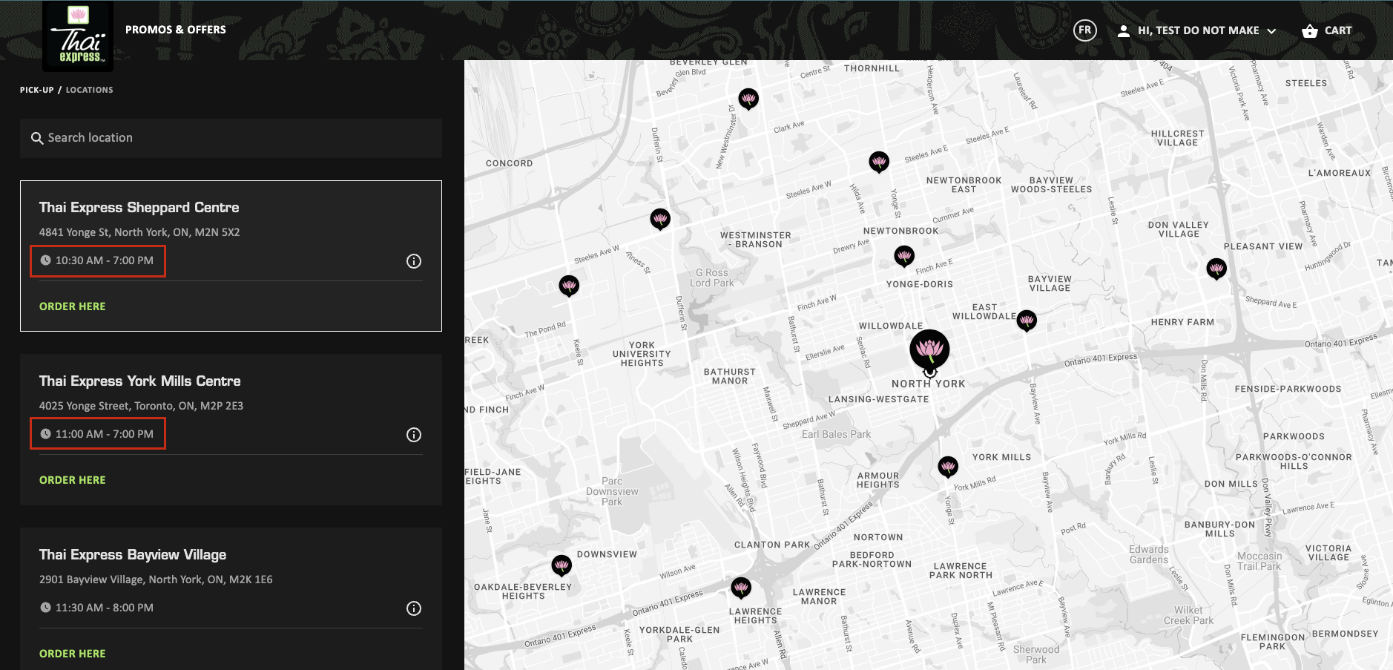1393x670 pixels.
Task: Click the lotus pin near Lawrence Heights
Action: click(742, 587)
